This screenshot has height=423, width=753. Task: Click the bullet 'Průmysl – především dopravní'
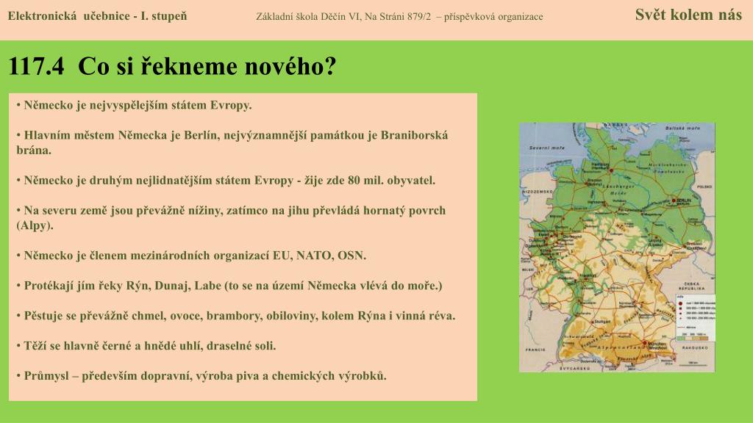click(201, 376)
